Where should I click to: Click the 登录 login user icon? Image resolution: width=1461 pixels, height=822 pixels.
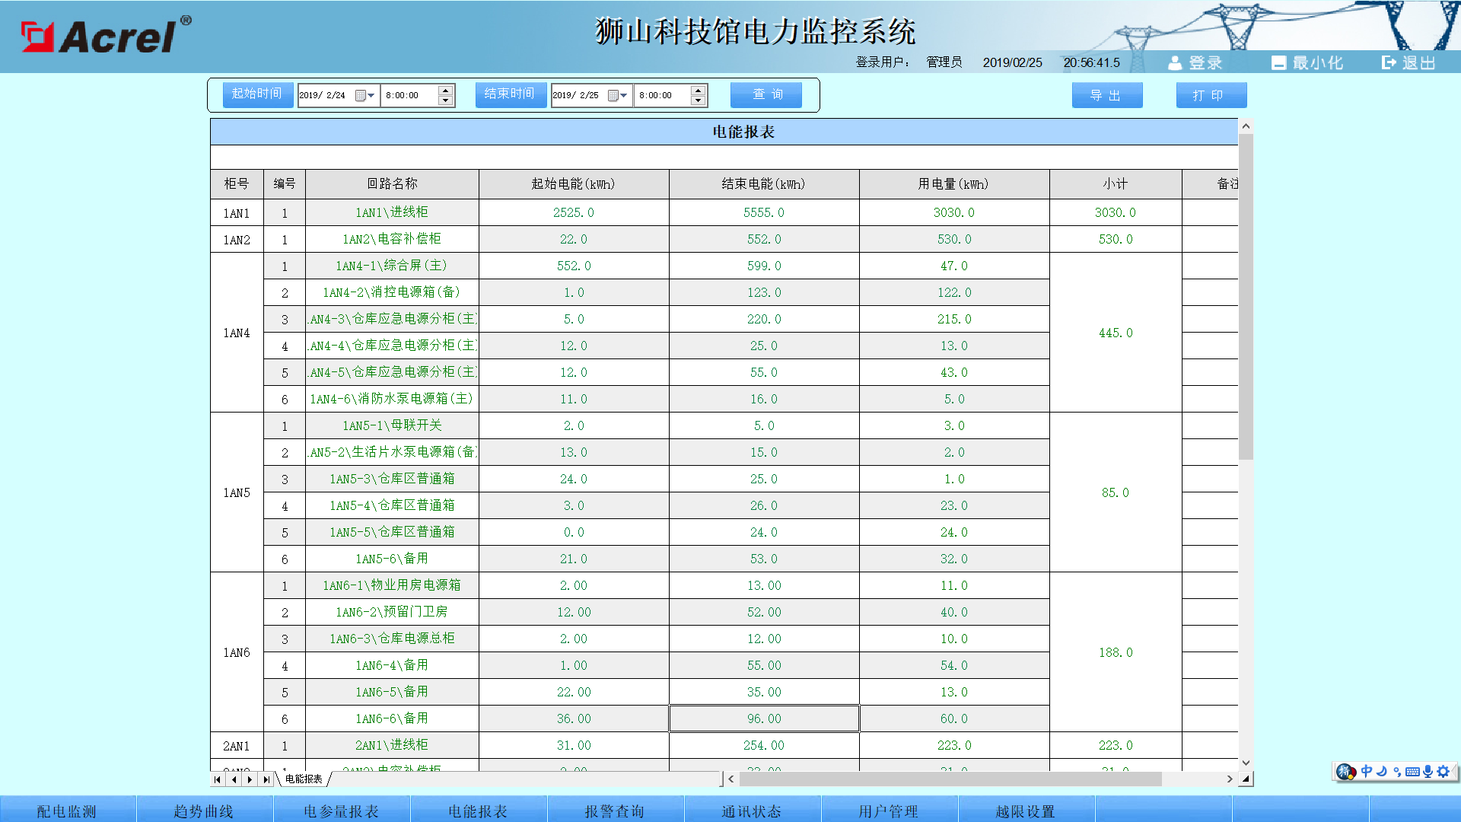[x=1175, y=63]
